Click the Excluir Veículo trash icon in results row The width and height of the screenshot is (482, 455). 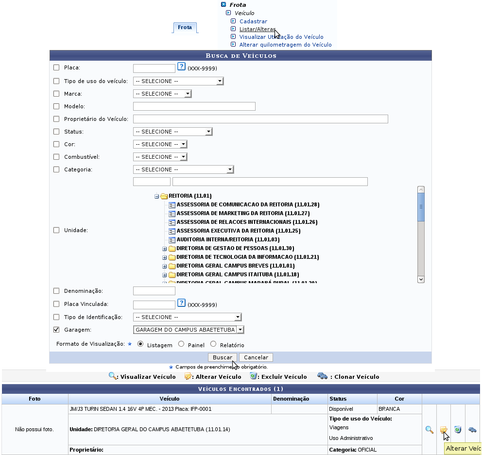[458, 429]
